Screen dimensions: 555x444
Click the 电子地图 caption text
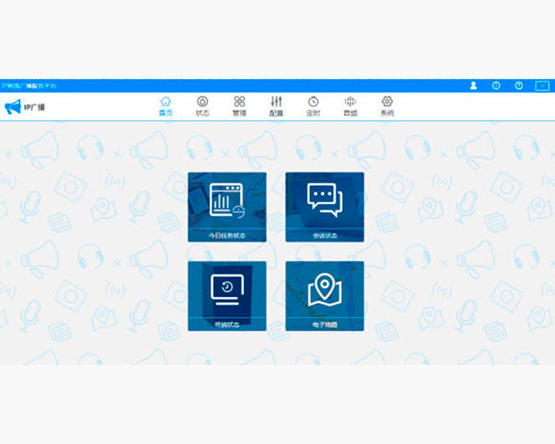324,324
